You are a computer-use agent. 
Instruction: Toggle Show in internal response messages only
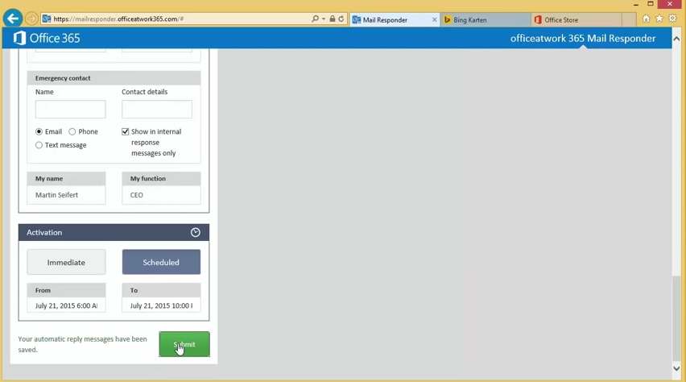125,131
